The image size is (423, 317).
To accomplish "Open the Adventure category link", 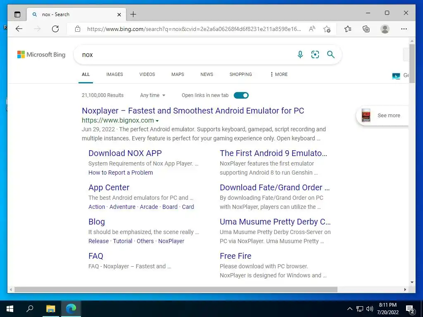I will 122,207.
